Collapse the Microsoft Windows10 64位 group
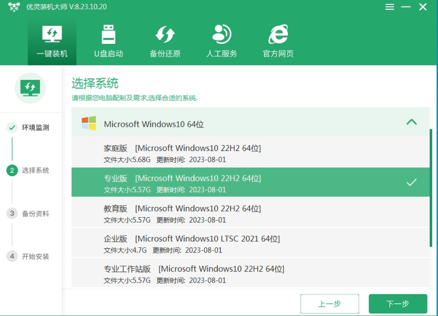438x316 pixels. (x=412, y=122)
